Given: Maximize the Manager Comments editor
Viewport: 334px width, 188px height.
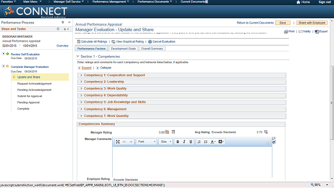Looking at the screenshot, I should tap(118, 142).
